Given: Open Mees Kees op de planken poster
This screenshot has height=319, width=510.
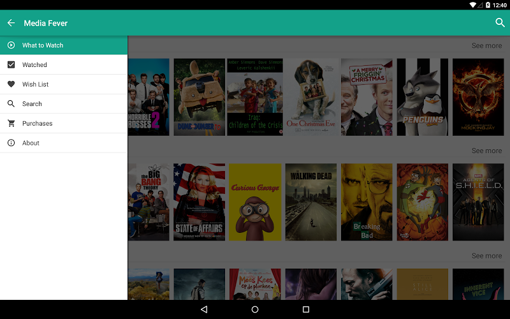Looking at the screenshot, I should pos(255,284).
